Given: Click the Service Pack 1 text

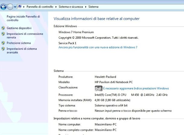Looking at the screenshot, I should click(67, 43).
